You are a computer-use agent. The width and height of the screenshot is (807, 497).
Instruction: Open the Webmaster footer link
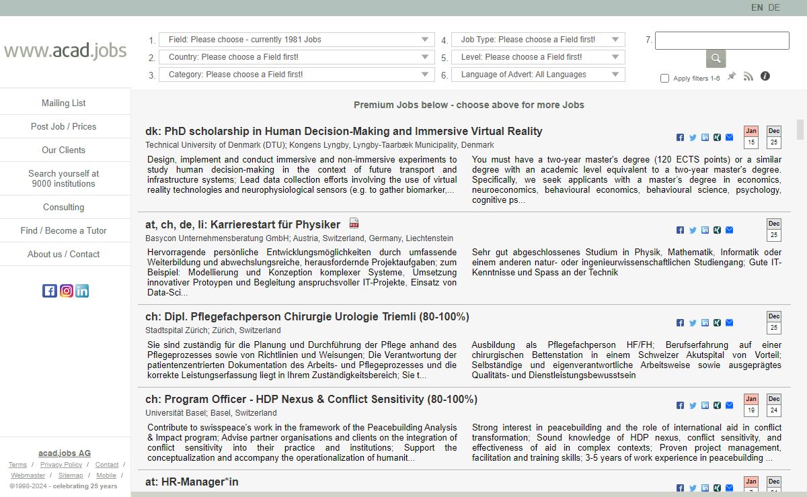click(x=28, y=476)
